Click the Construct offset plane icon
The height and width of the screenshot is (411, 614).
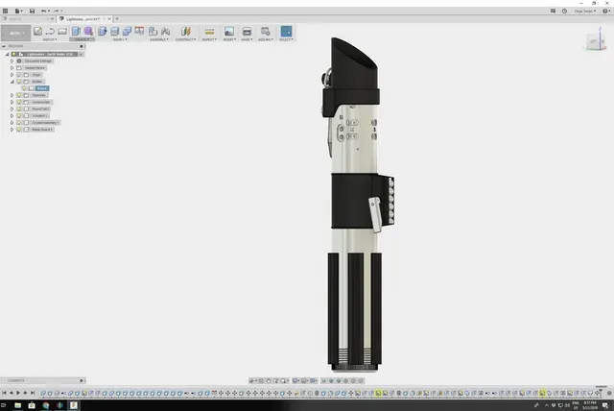pos(185,32)
